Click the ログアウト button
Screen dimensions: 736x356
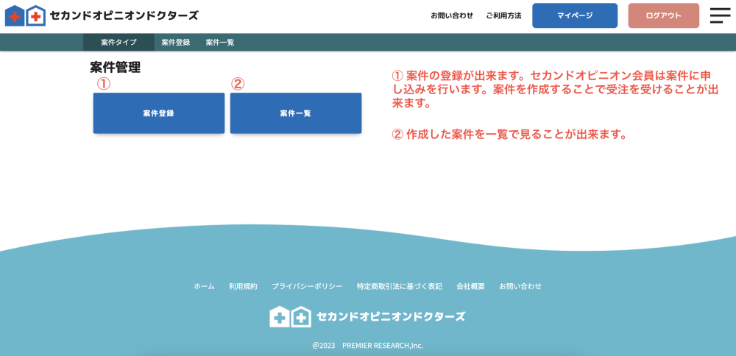click(x=663, y=15)
